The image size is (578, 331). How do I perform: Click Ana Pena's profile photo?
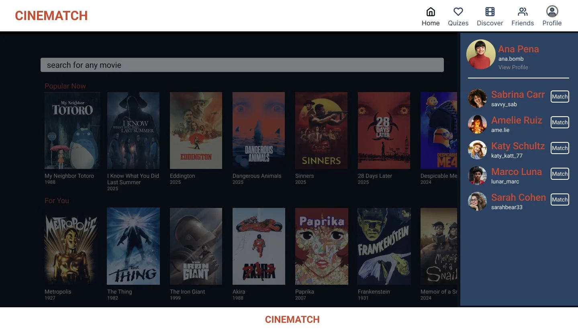point(481,54)
